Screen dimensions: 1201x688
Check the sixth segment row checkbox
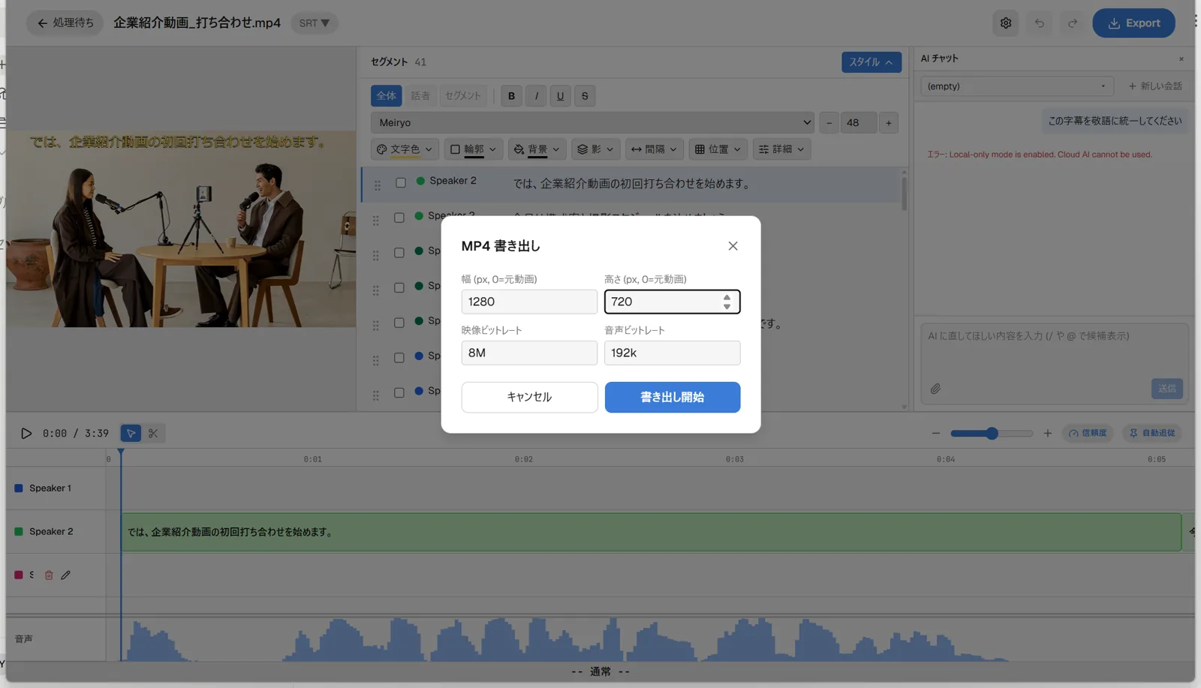tap(399, 358)
